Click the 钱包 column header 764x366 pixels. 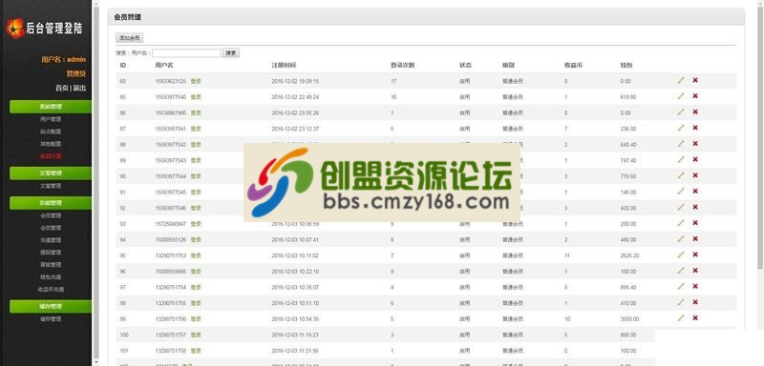click(626, 65)
